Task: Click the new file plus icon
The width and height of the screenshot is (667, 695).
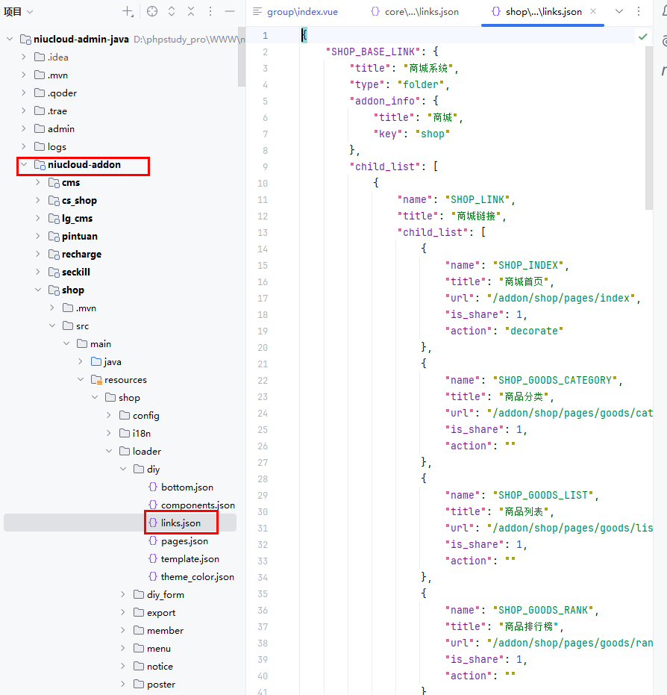Action: (x=128, y=11)
